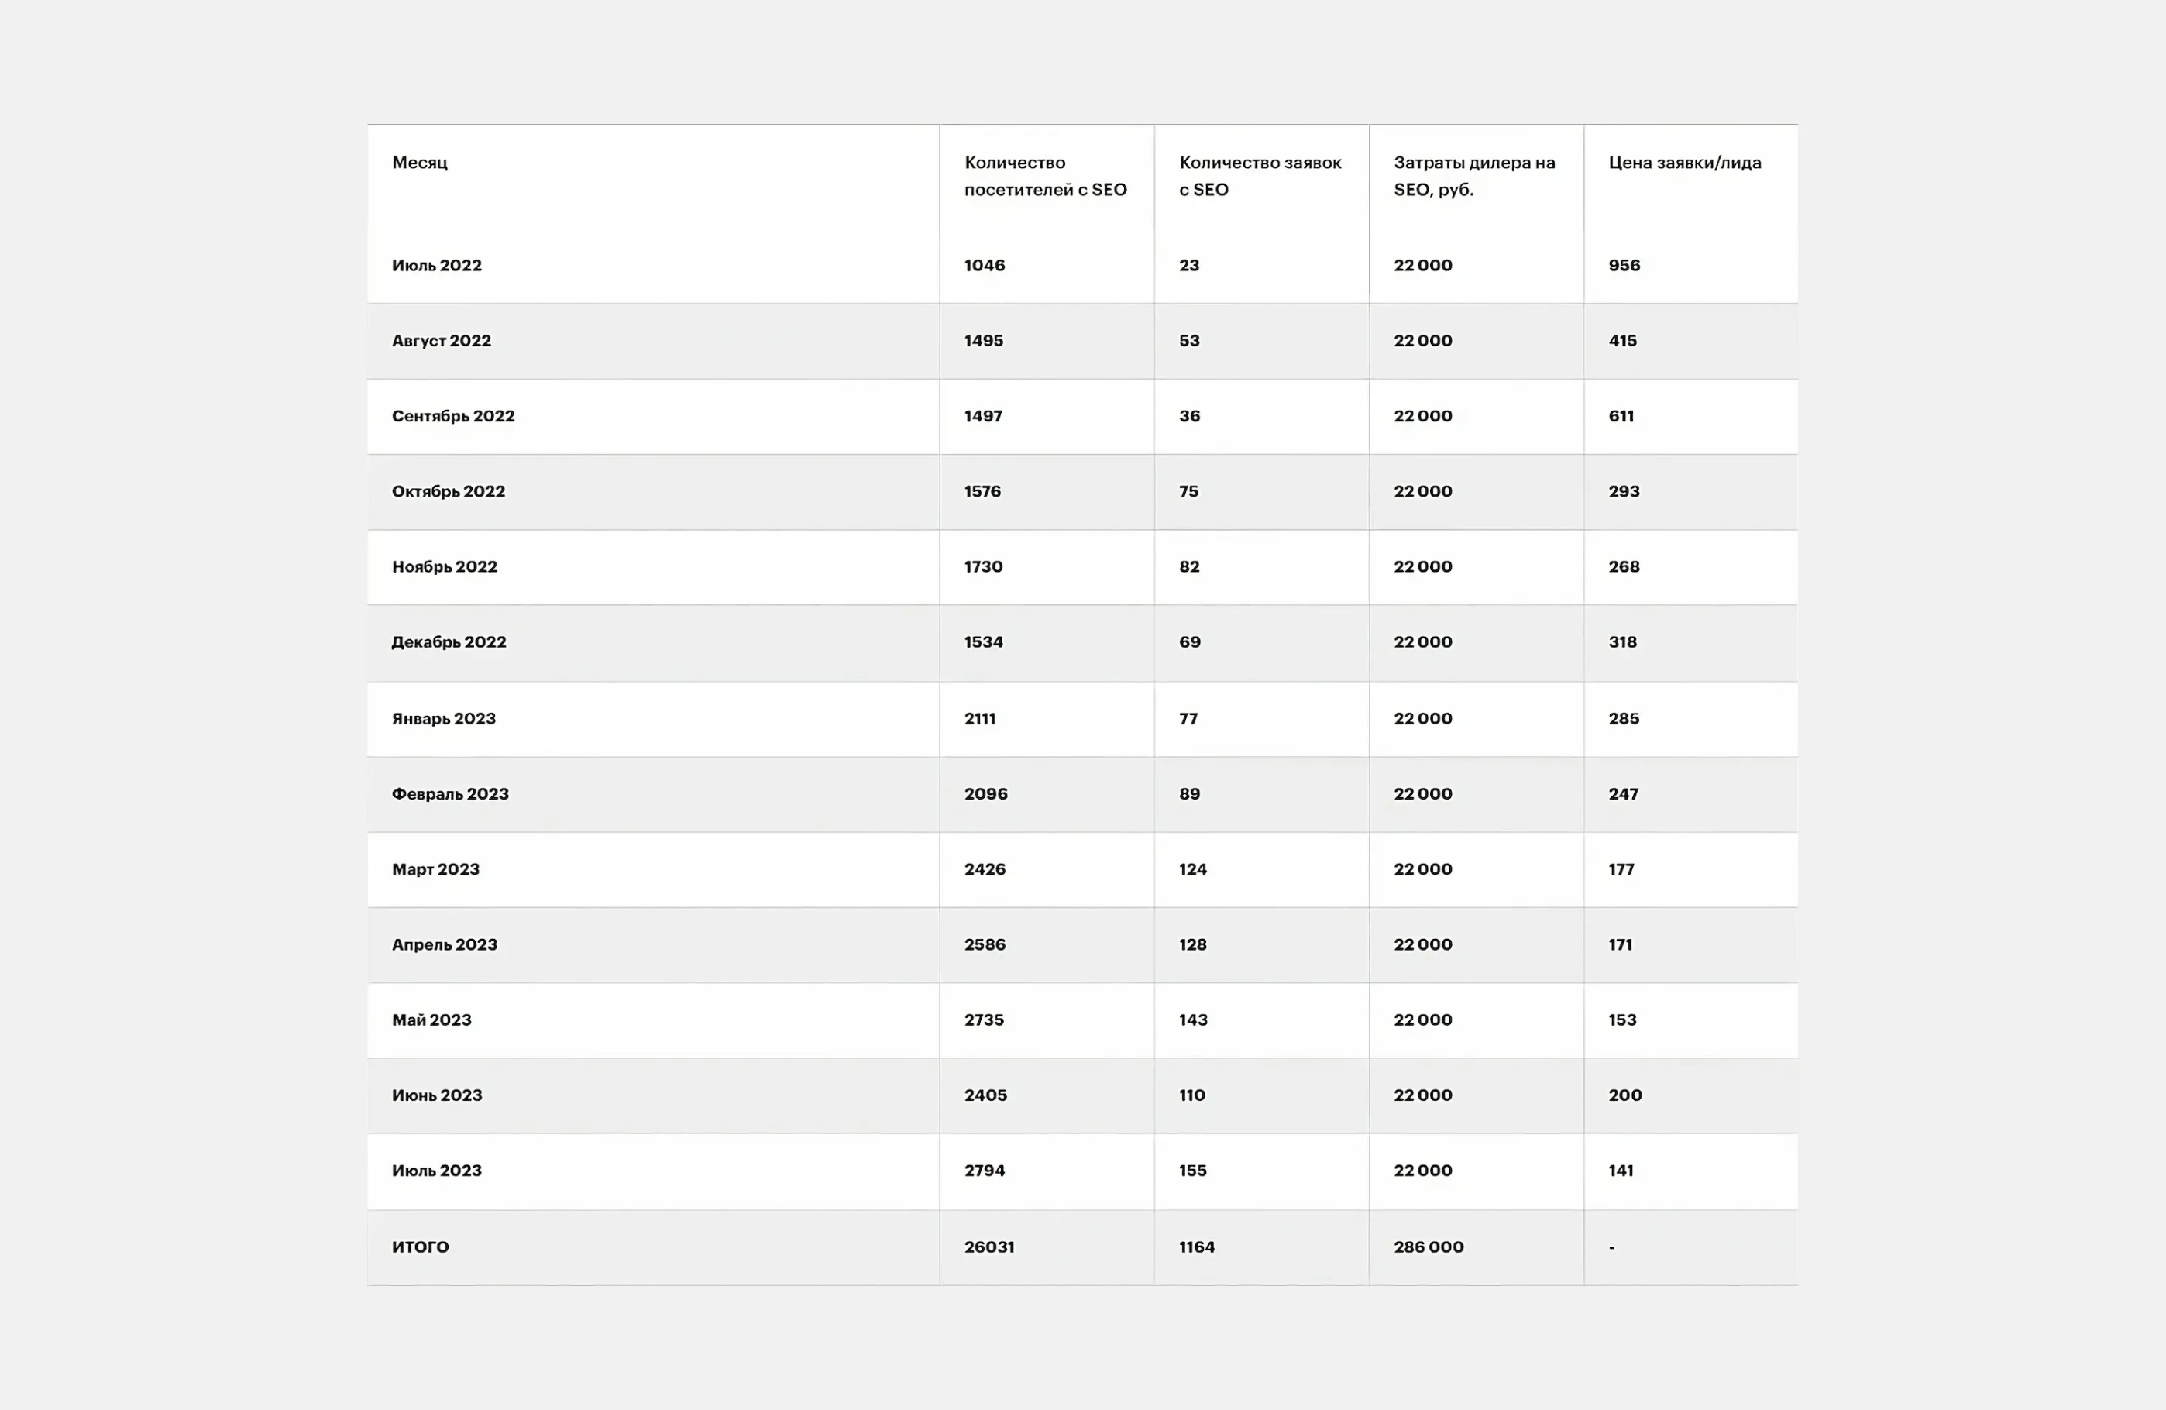Viewport: 2166px width, 1410px height.
Task: Select the Июль 2022 row label
Action: tap(437, 266)
